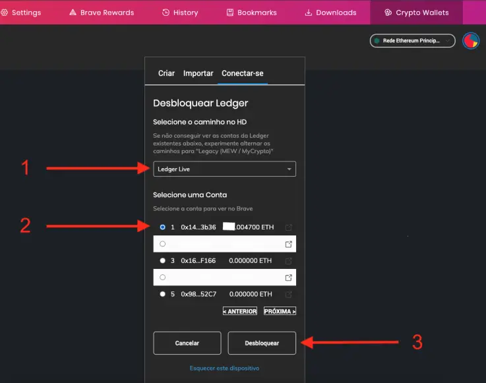This screenshot has height=383, width=486.
Task: Click the ANTERIOR pagination button
Action: click(x=240, y=311)
